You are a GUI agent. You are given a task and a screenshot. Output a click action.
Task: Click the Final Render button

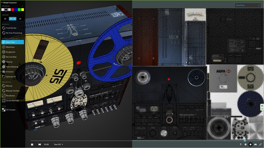(x=11, y=28)
